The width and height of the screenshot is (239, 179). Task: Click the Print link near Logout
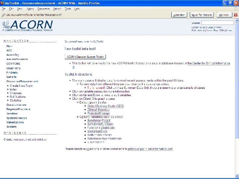click(219, 28)
